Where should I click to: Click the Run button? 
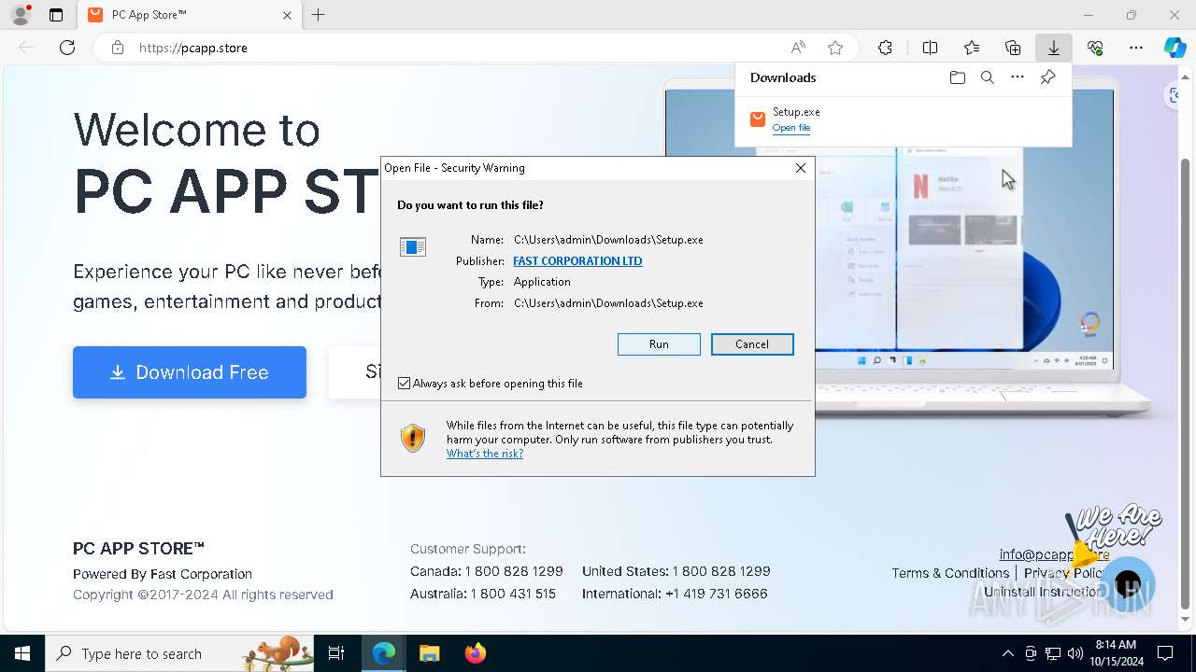point(659,344)
